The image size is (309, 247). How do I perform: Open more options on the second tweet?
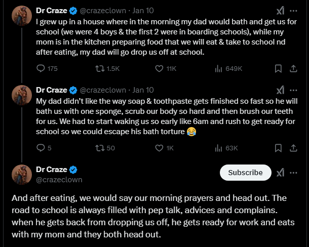click(x=293, y=90)
